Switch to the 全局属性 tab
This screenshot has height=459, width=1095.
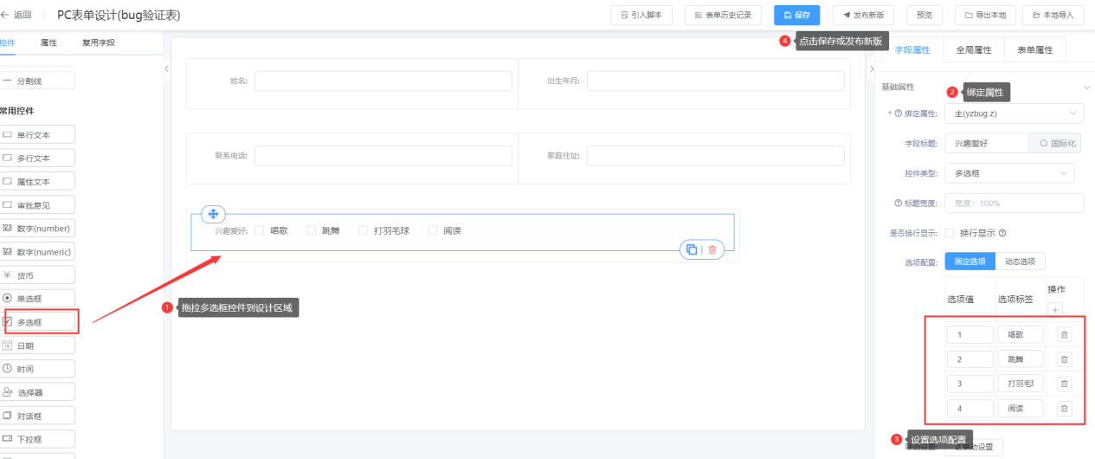click(x=974, y=50)
